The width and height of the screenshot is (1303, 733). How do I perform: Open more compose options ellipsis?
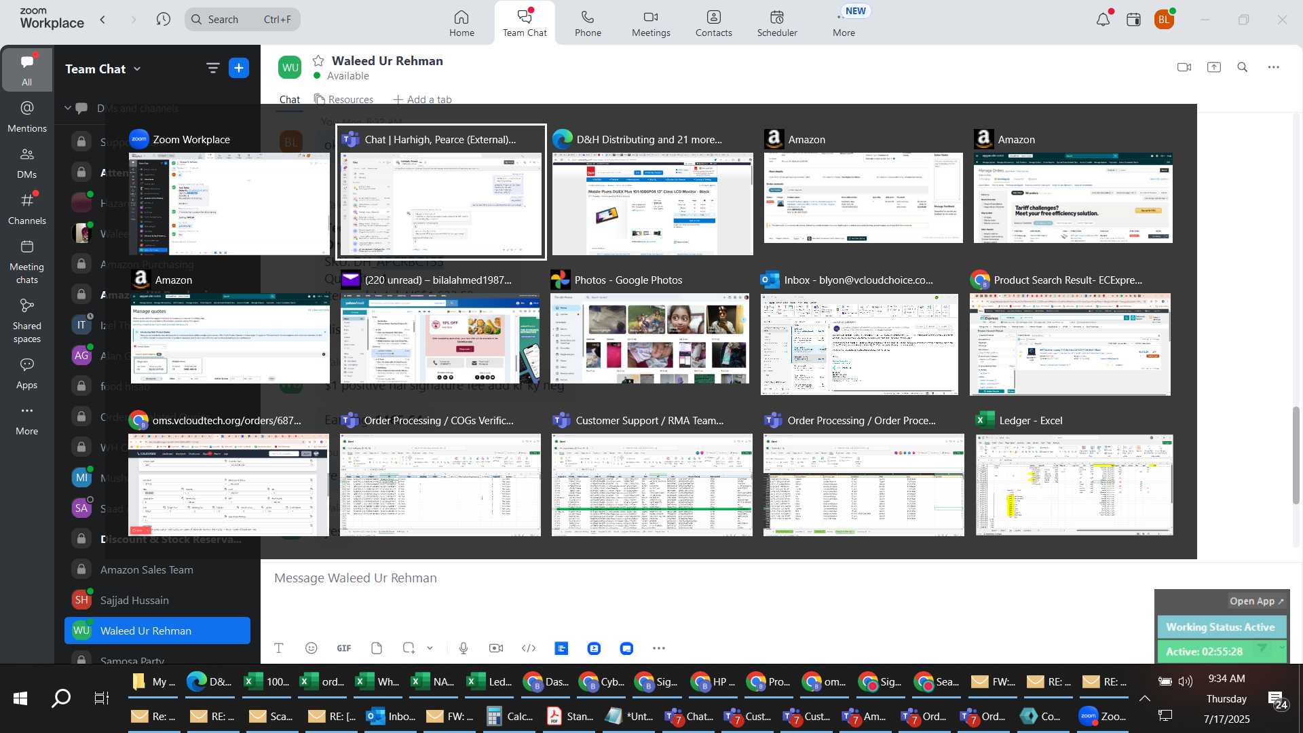(659, 648)
